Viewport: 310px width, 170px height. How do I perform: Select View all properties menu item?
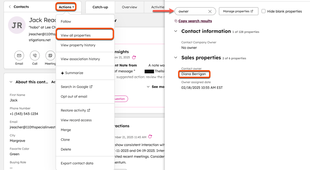point(76,35)
